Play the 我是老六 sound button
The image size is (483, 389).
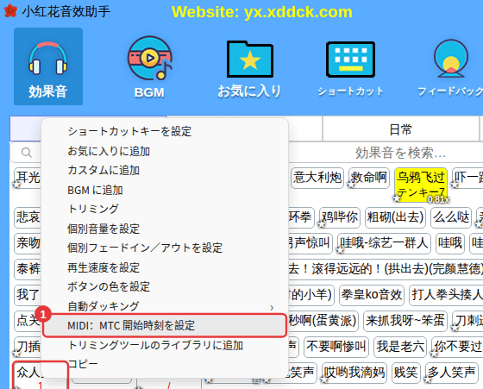tap(400, 347)
